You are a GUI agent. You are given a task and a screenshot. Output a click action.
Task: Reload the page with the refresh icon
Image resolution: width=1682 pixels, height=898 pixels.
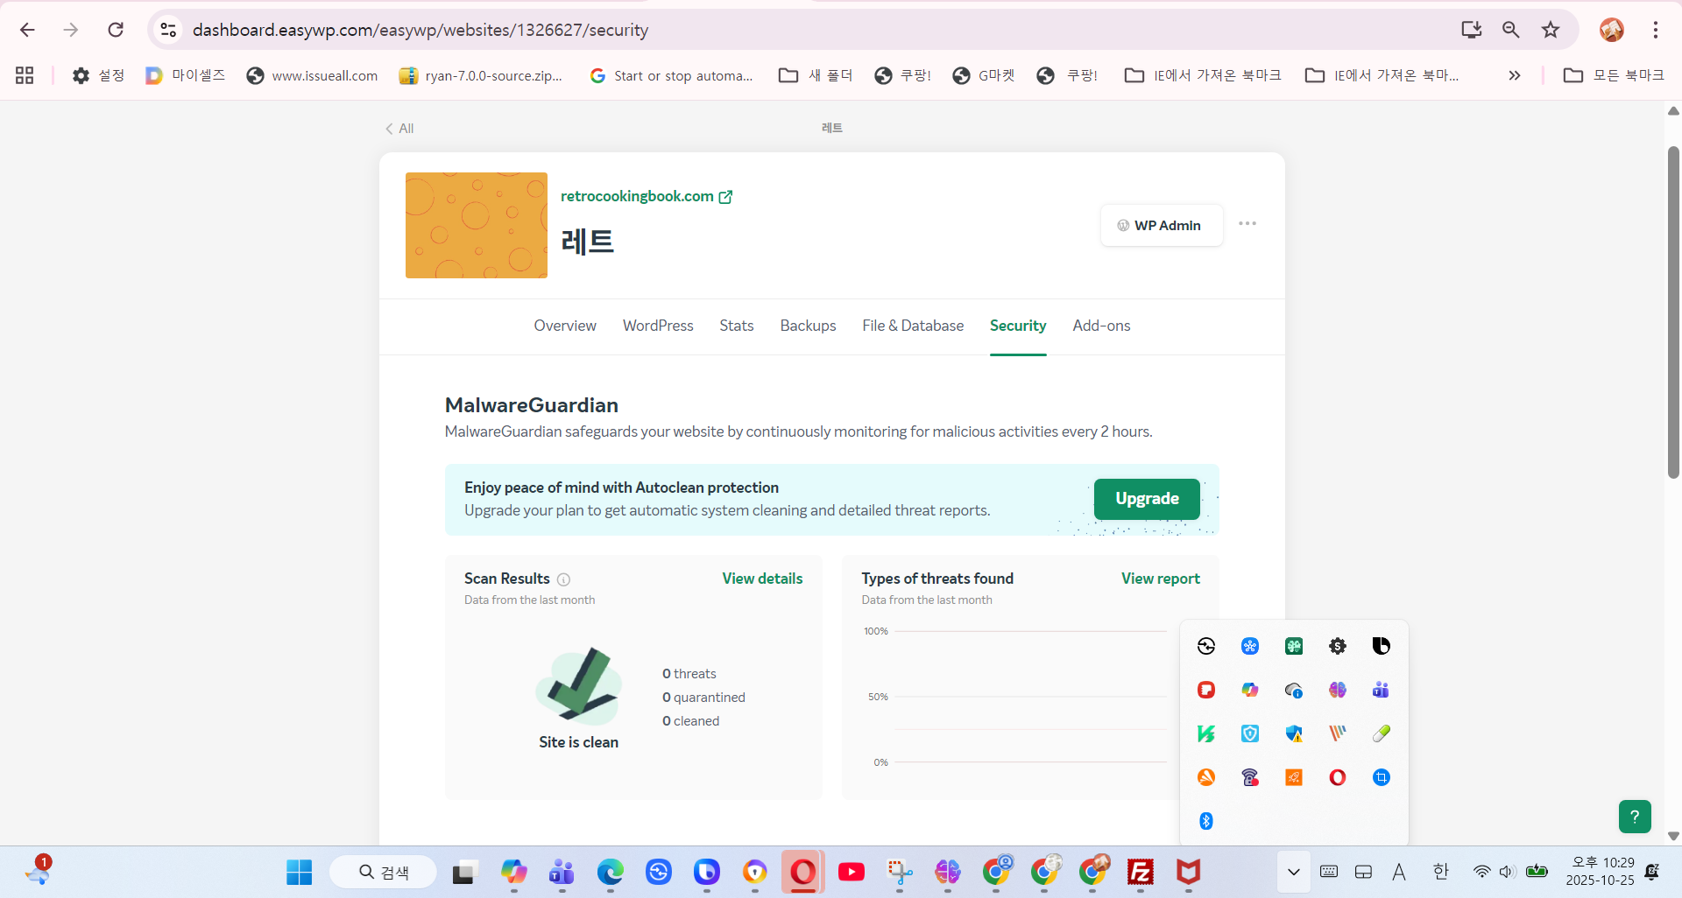(116, 30)
